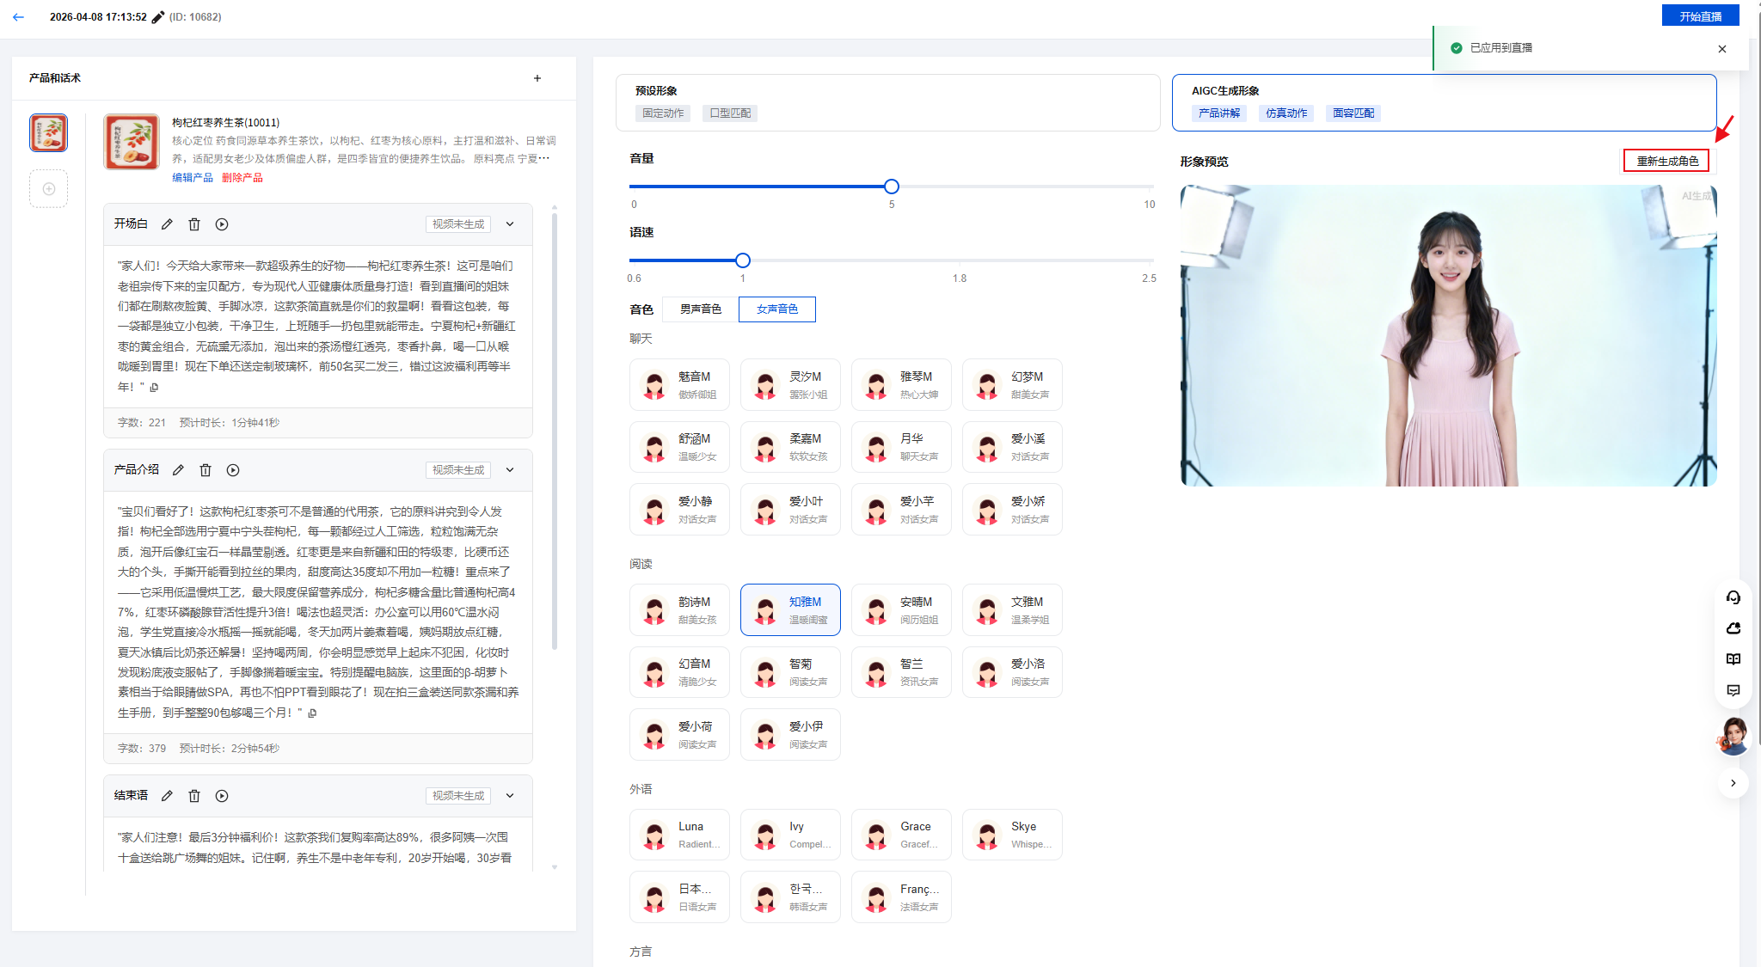Collapse the 产品介绍 section chevron

[x=510, y=470]
